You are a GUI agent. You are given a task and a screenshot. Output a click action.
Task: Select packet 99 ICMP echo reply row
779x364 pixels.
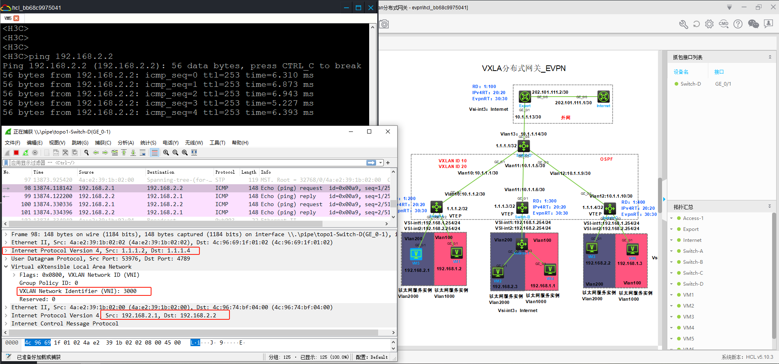pos(196,196)
